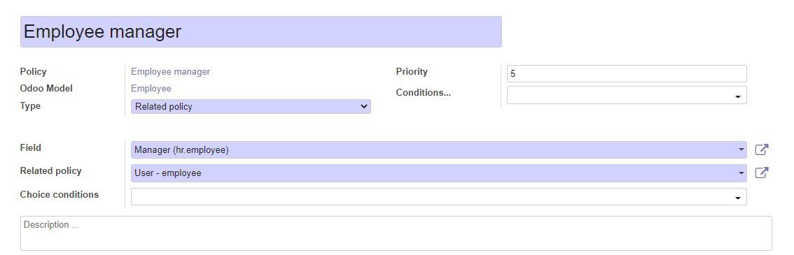Click the Odoo Model label
The height and width of the screenshot is (255, 794).
pyautogui.click(x=46, y=88)
